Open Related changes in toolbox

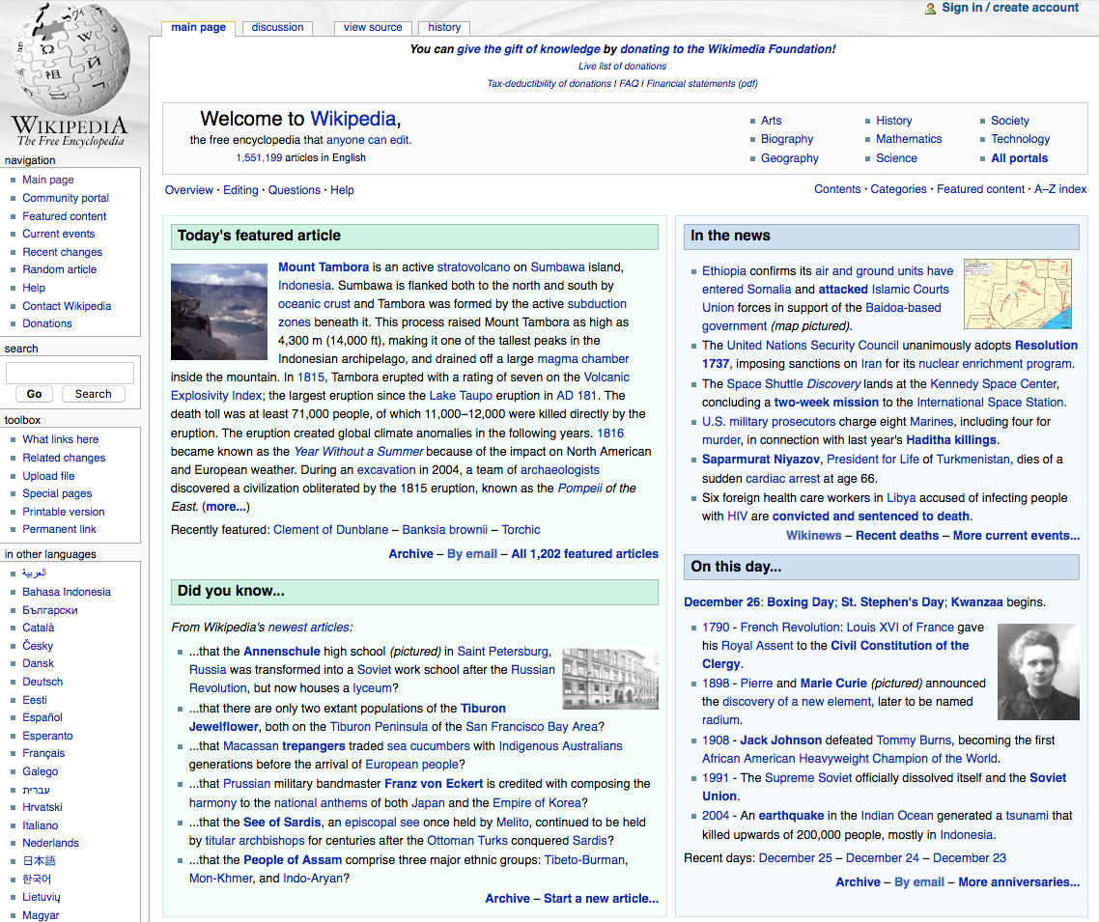pyautogui.click(x=64, y=458)
